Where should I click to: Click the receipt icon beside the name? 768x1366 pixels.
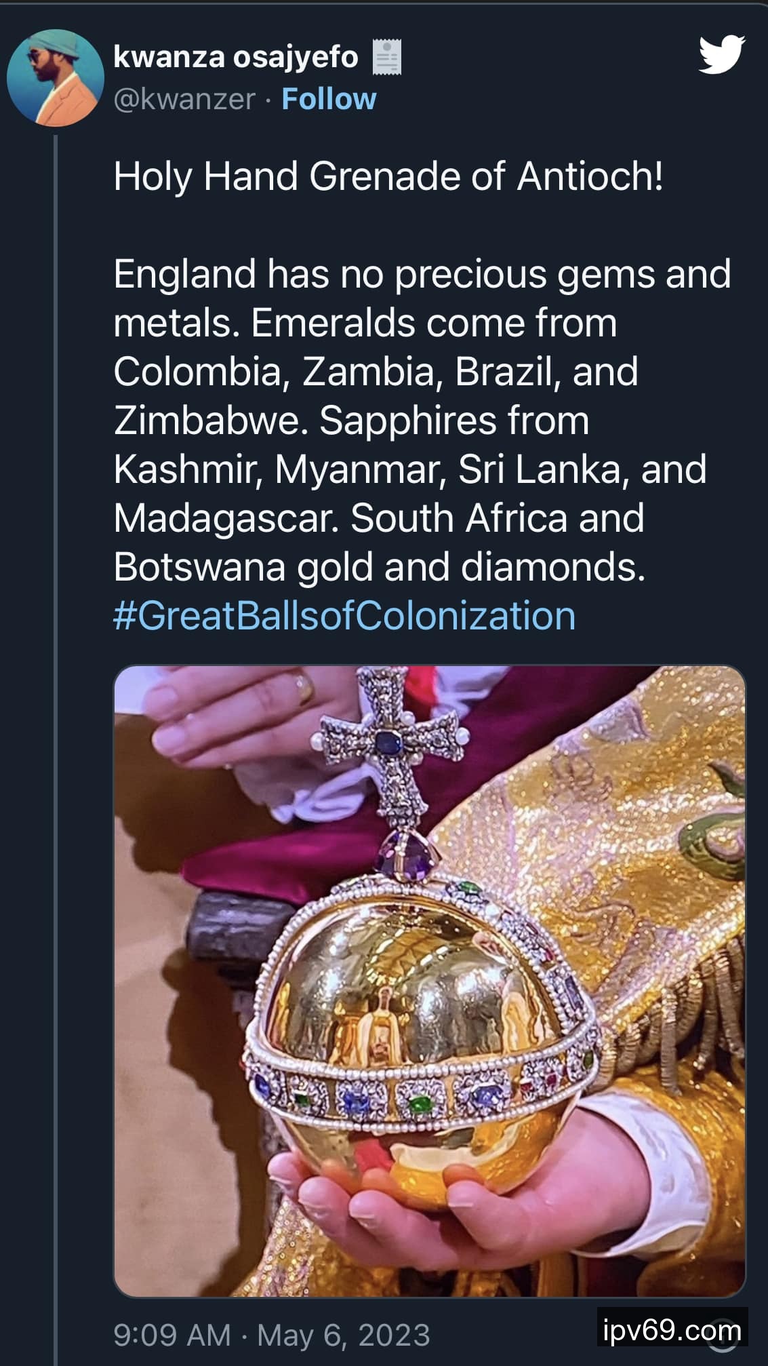[387, 57]
